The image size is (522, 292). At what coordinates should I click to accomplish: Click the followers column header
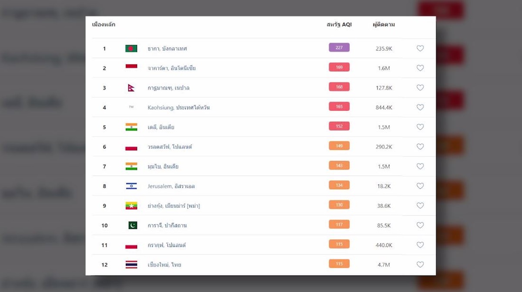pos(384,25)
